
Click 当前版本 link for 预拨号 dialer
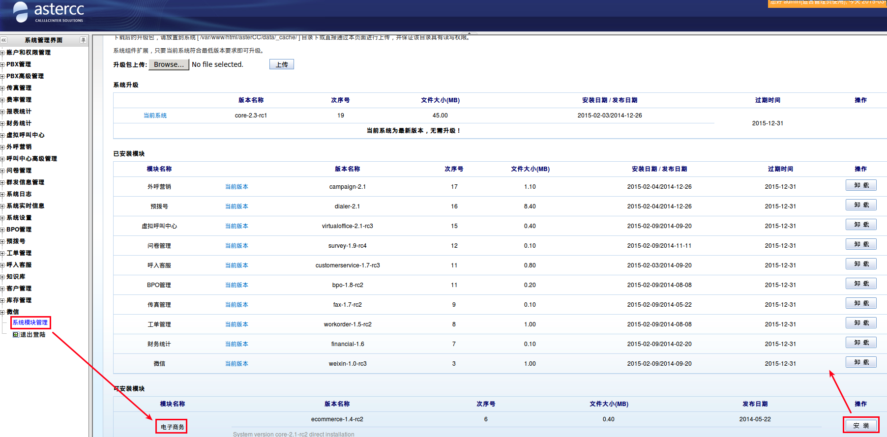coord(237,206)
